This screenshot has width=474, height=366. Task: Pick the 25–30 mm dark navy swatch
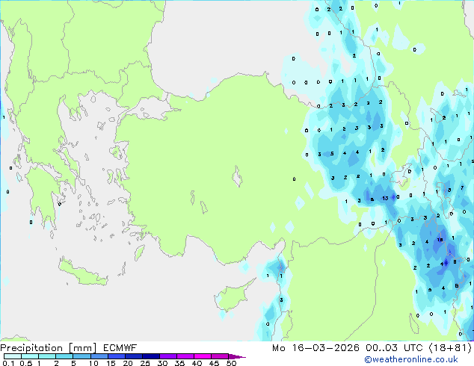click(x=150, y=356)
